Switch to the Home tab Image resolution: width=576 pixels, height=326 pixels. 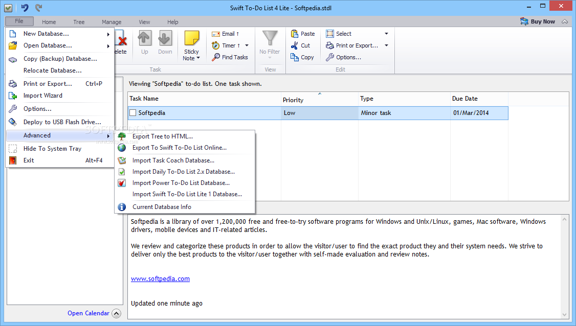[49, 22]
